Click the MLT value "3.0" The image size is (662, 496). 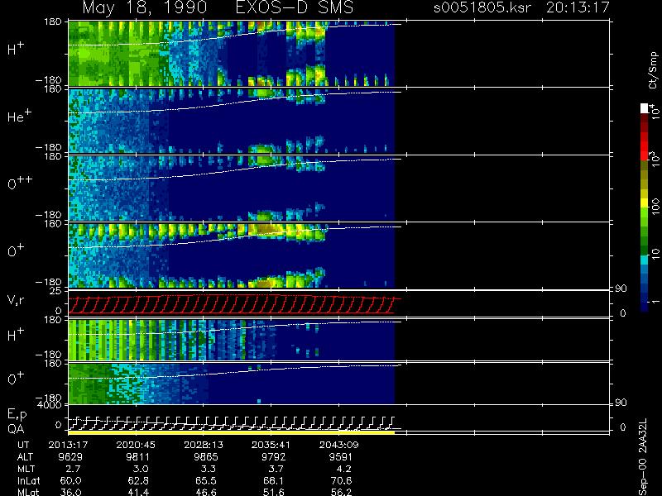pos(140,469)
